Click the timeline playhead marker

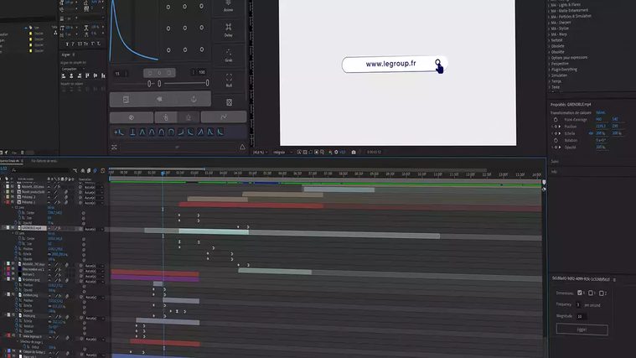pyautogui.click(x=163, y=174)
